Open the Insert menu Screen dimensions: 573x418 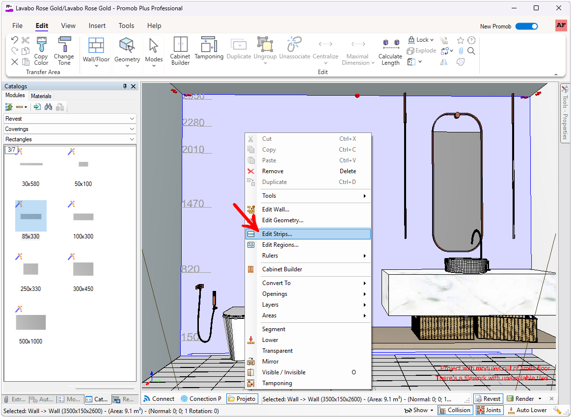pyautogui.click(x=97, y=26)
